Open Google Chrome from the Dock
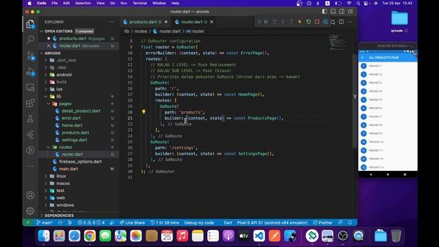 pyautogui.click(x=90, y=236)
